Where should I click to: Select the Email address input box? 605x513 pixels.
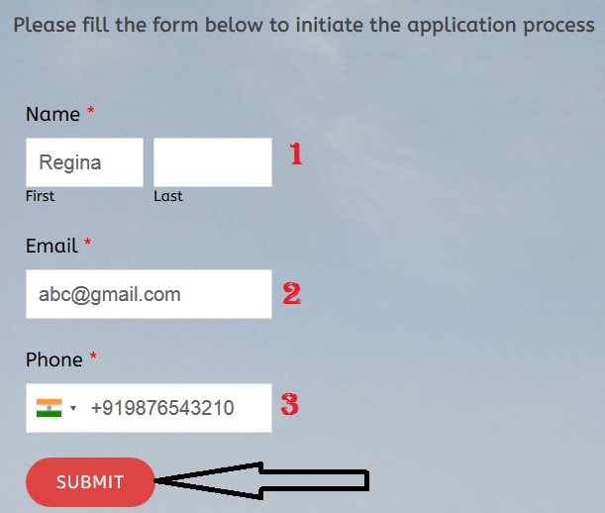click(x=149, y=294)
